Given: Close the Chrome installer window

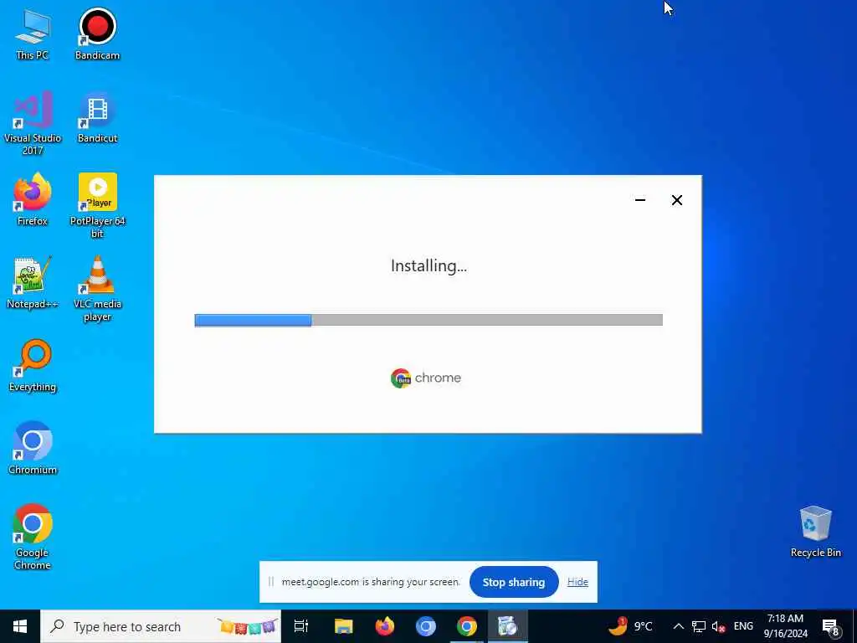Looking at the screenshot, I should (x=676, y=200).
